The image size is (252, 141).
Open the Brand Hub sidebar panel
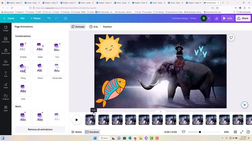[6, 51]
